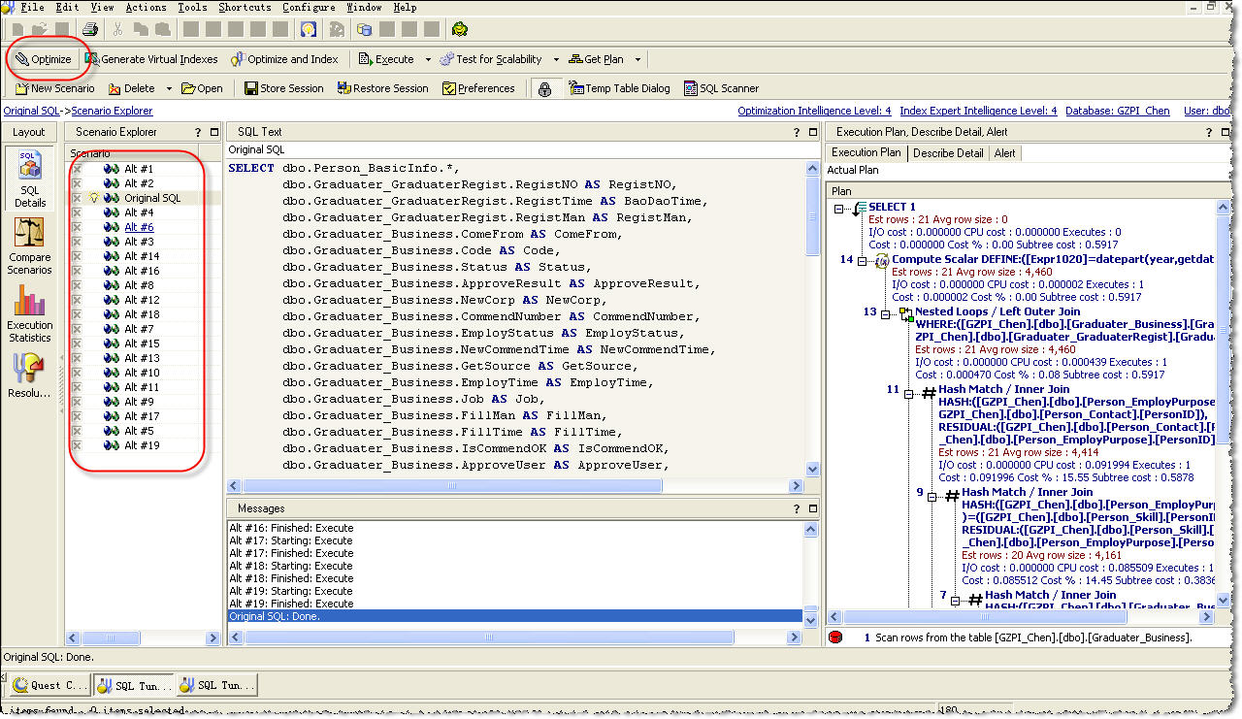
Task: Open the Shortcuts menu
Action: 245,8
